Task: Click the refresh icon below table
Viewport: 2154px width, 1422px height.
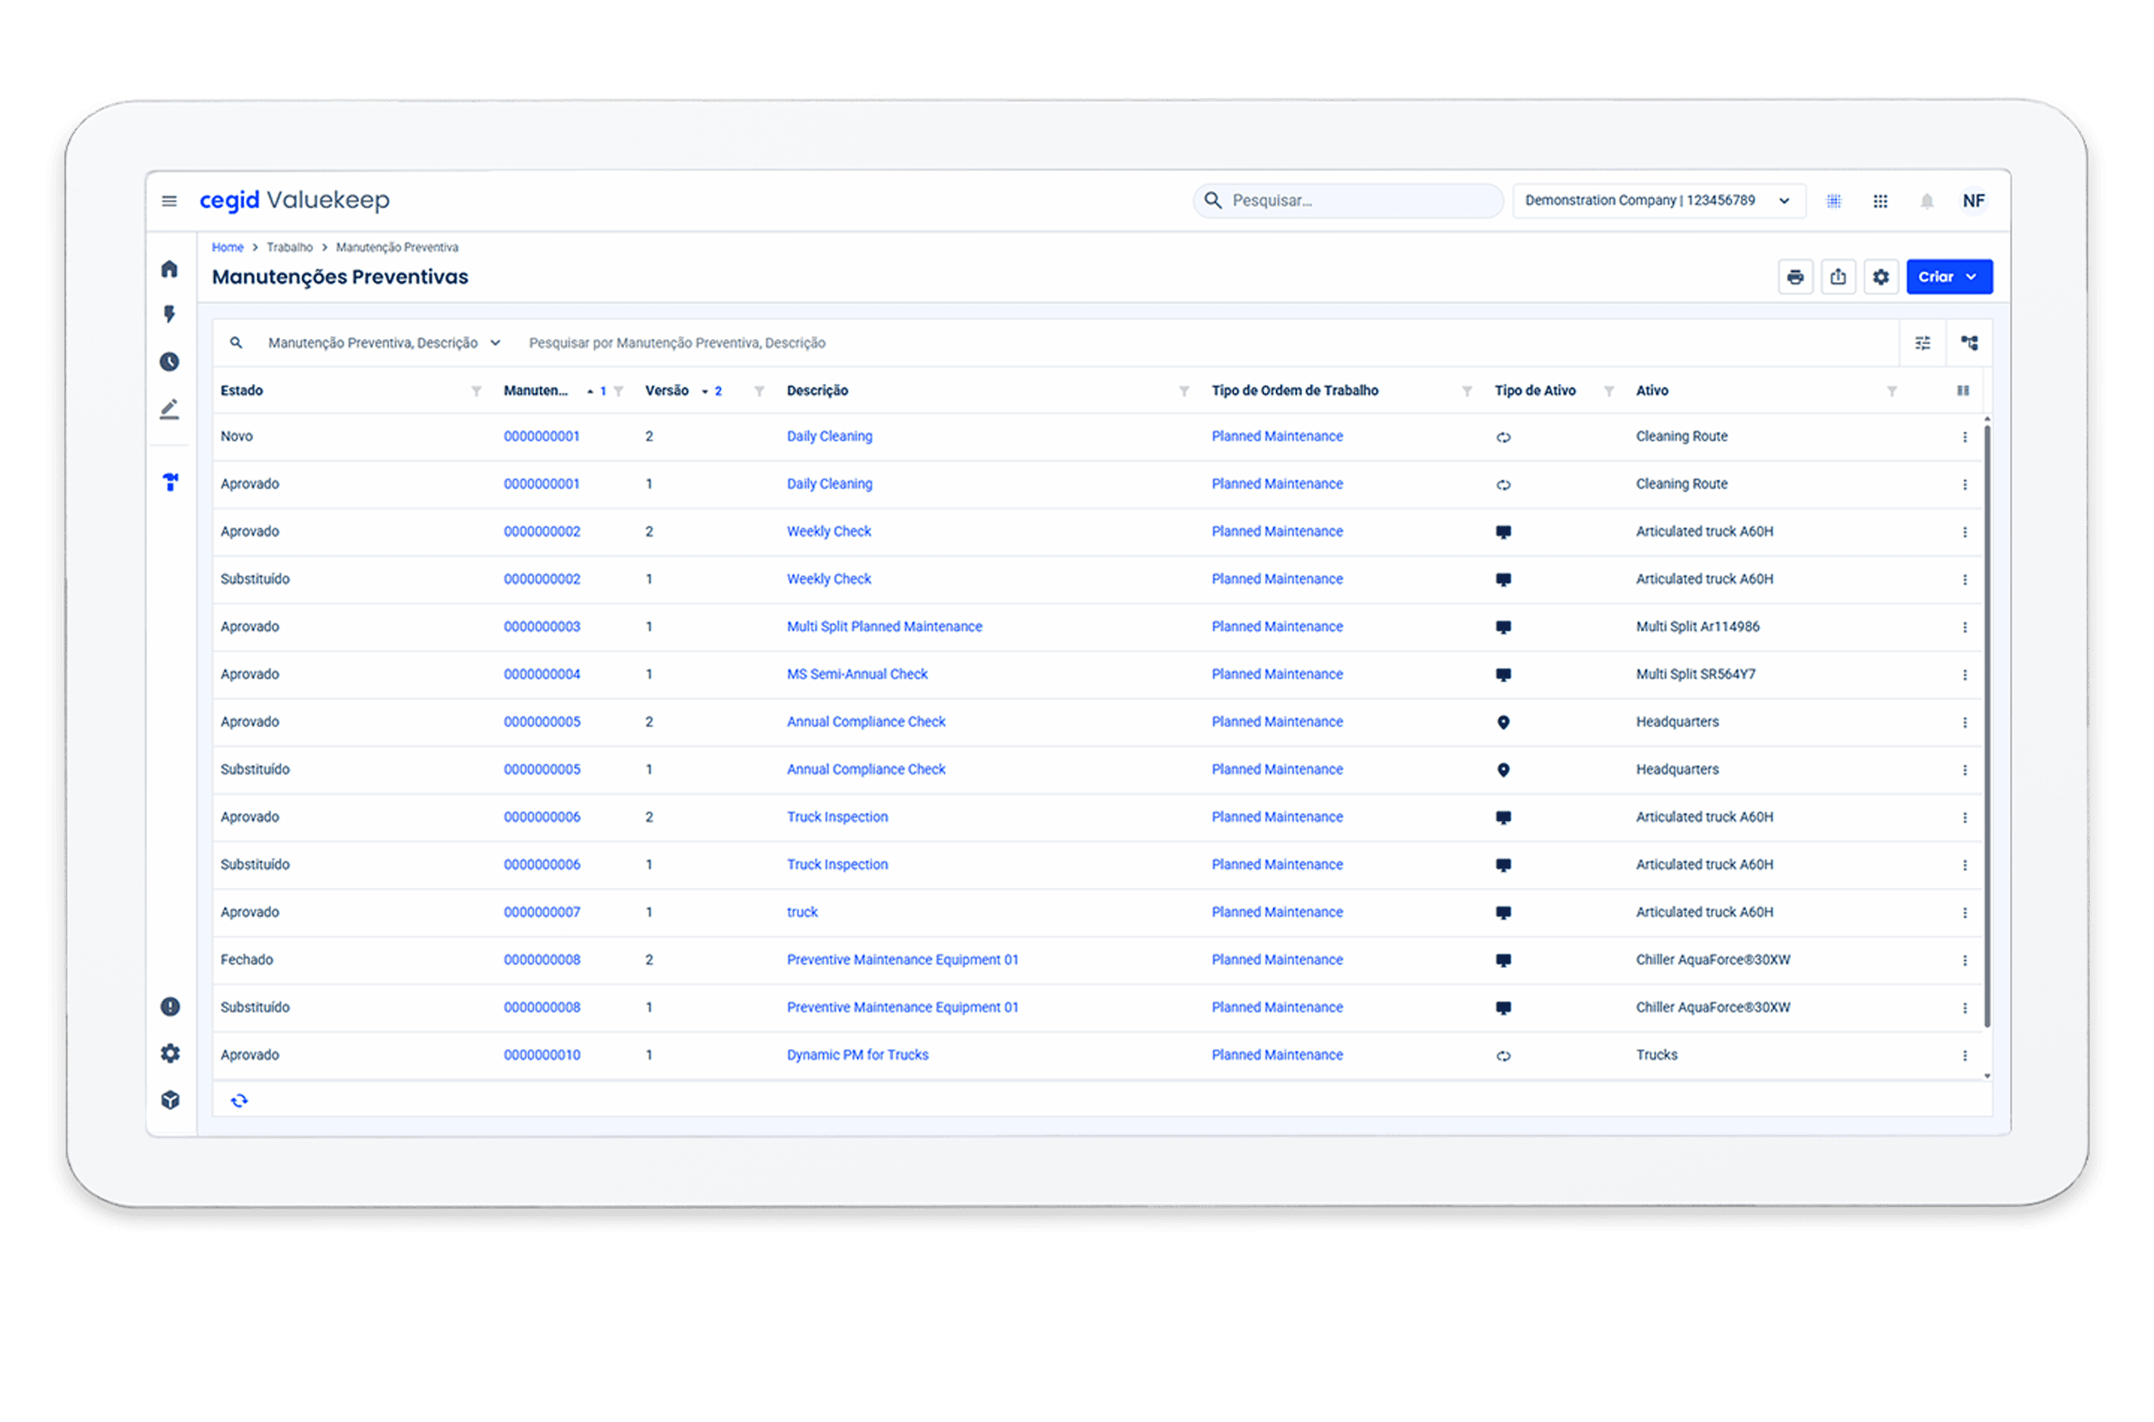Action: point(239,1100)
